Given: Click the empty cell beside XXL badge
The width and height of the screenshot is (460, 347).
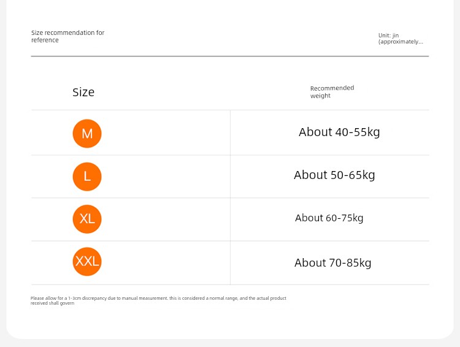Looking at the screenshot, I should pyautogui.click(x=166, y=263).
